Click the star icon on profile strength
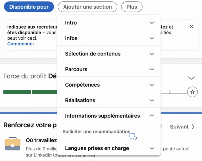 pyautogui.click(x=192, y=92)
